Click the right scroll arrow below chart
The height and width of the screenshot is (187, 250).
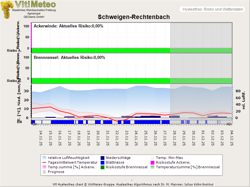[229, 124]
